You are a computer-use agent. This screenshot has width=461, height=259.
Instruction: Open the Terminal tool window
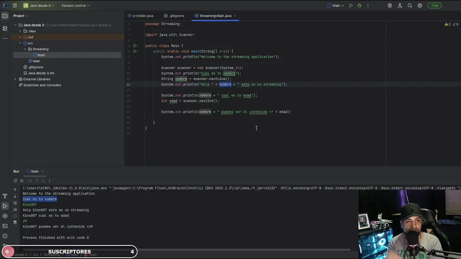(x=5, y=226)
